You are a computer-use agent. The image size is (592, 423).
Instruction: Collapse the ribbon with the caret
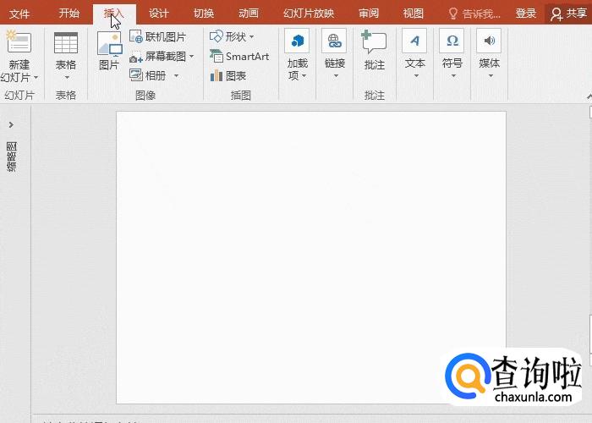coord(589,96)
